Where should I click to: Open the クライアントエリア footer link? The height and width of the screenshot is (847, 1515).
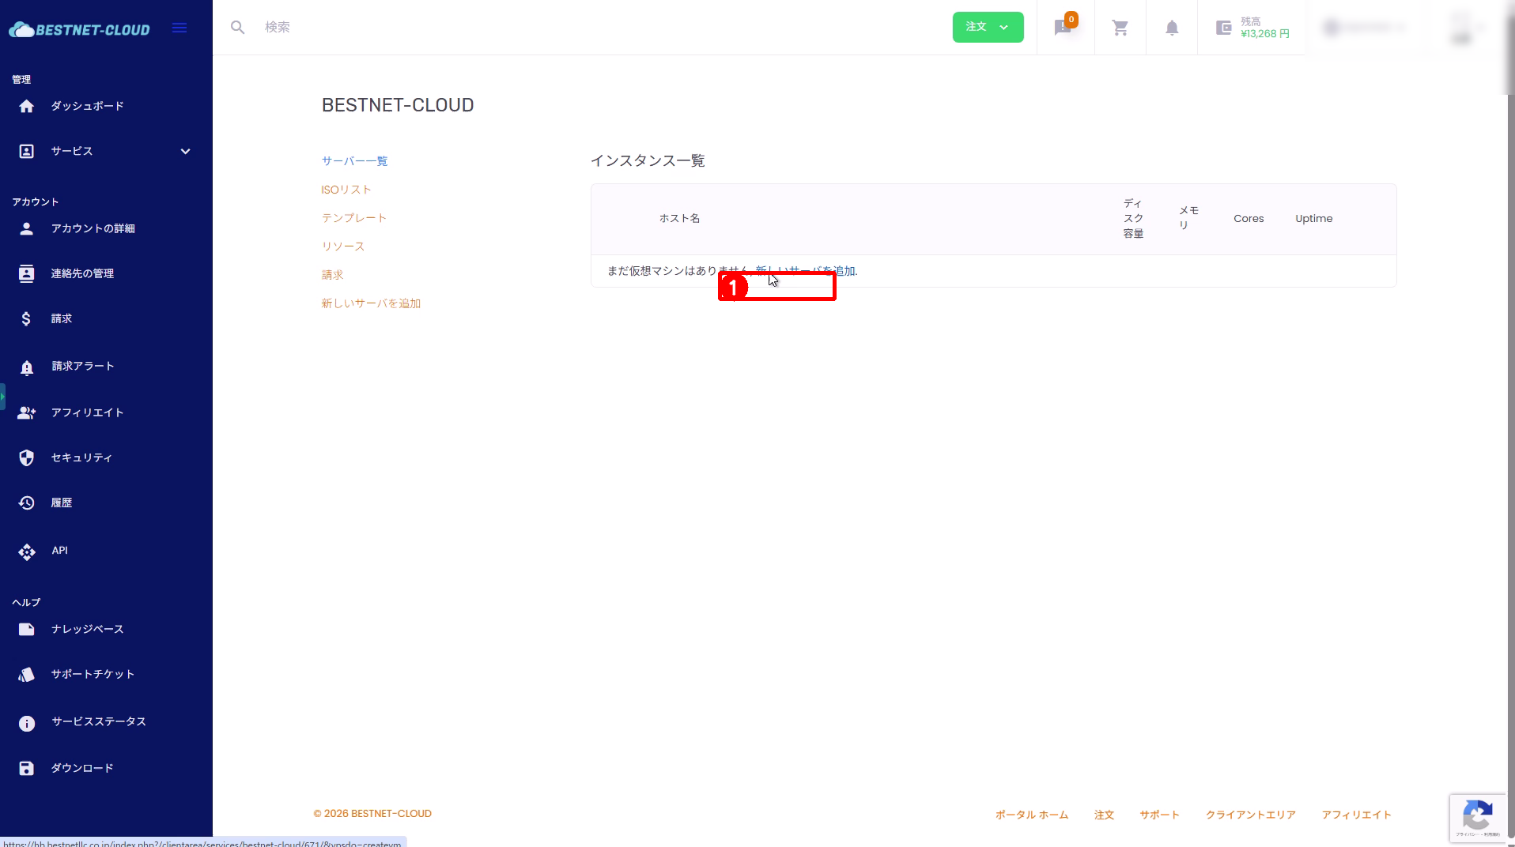tap(1250, 815)
